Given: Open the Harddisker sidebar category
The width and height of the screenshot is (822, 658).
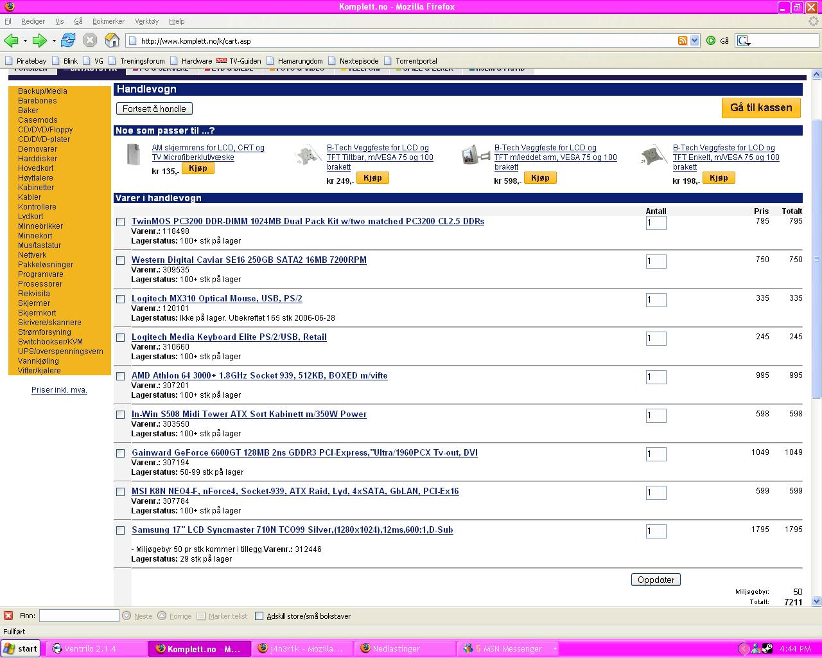Looking at the screenshot, I should click(x=38, y=159).
